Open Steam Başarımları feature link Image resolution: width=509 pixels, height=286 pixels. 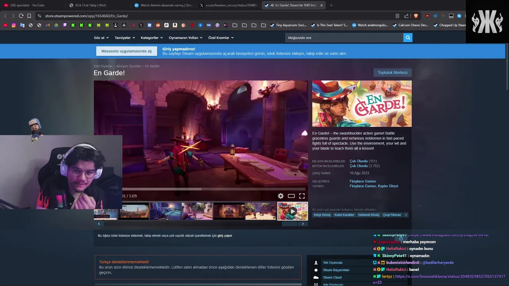(x=336, y=270)
